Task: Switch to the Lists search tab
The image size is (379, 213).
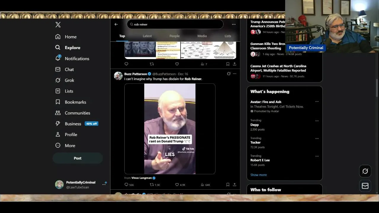Action: (x=228, y=36)
